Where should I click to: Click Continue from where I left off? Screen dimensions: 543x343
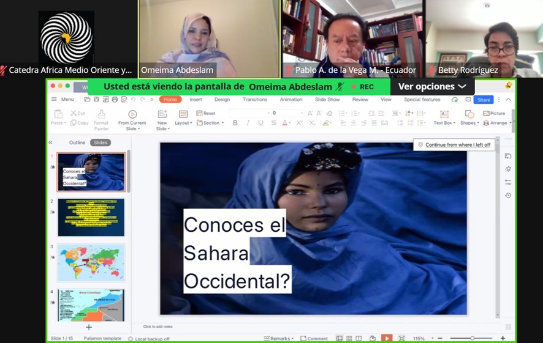(454, 145)
